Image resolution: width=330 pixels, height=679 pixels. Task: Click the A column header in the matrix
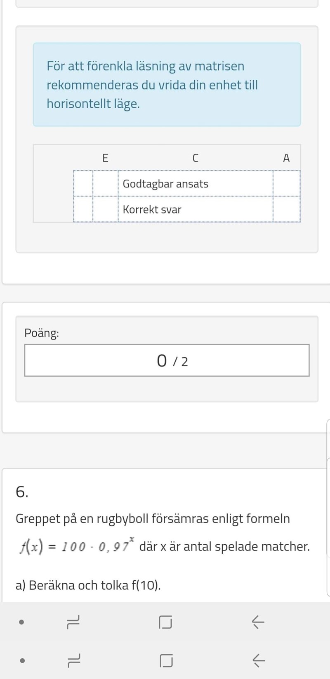tap(286, 158)
